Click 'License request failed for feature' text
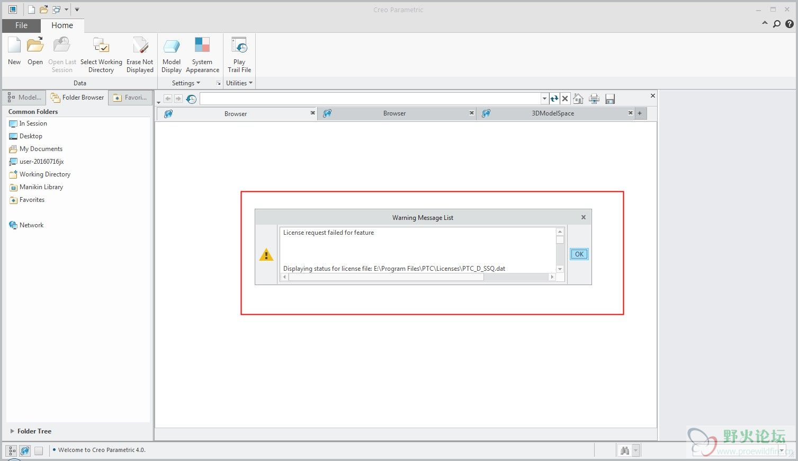The height and width of the screenshot is (461, 798). click(x=328, y=233)
